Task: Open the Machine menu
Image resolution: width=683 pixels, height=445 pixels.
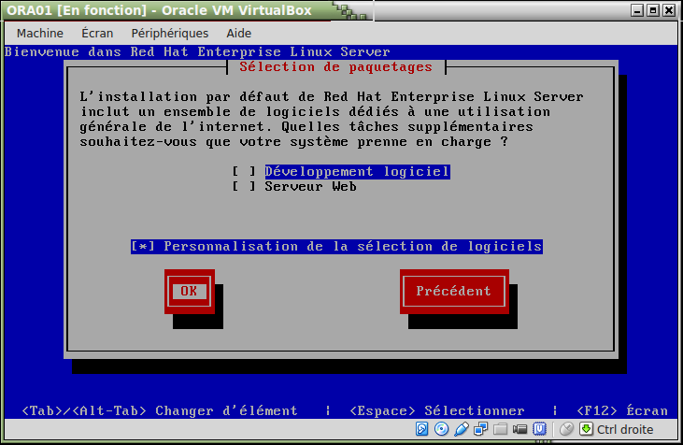Action: click(40, 33)
